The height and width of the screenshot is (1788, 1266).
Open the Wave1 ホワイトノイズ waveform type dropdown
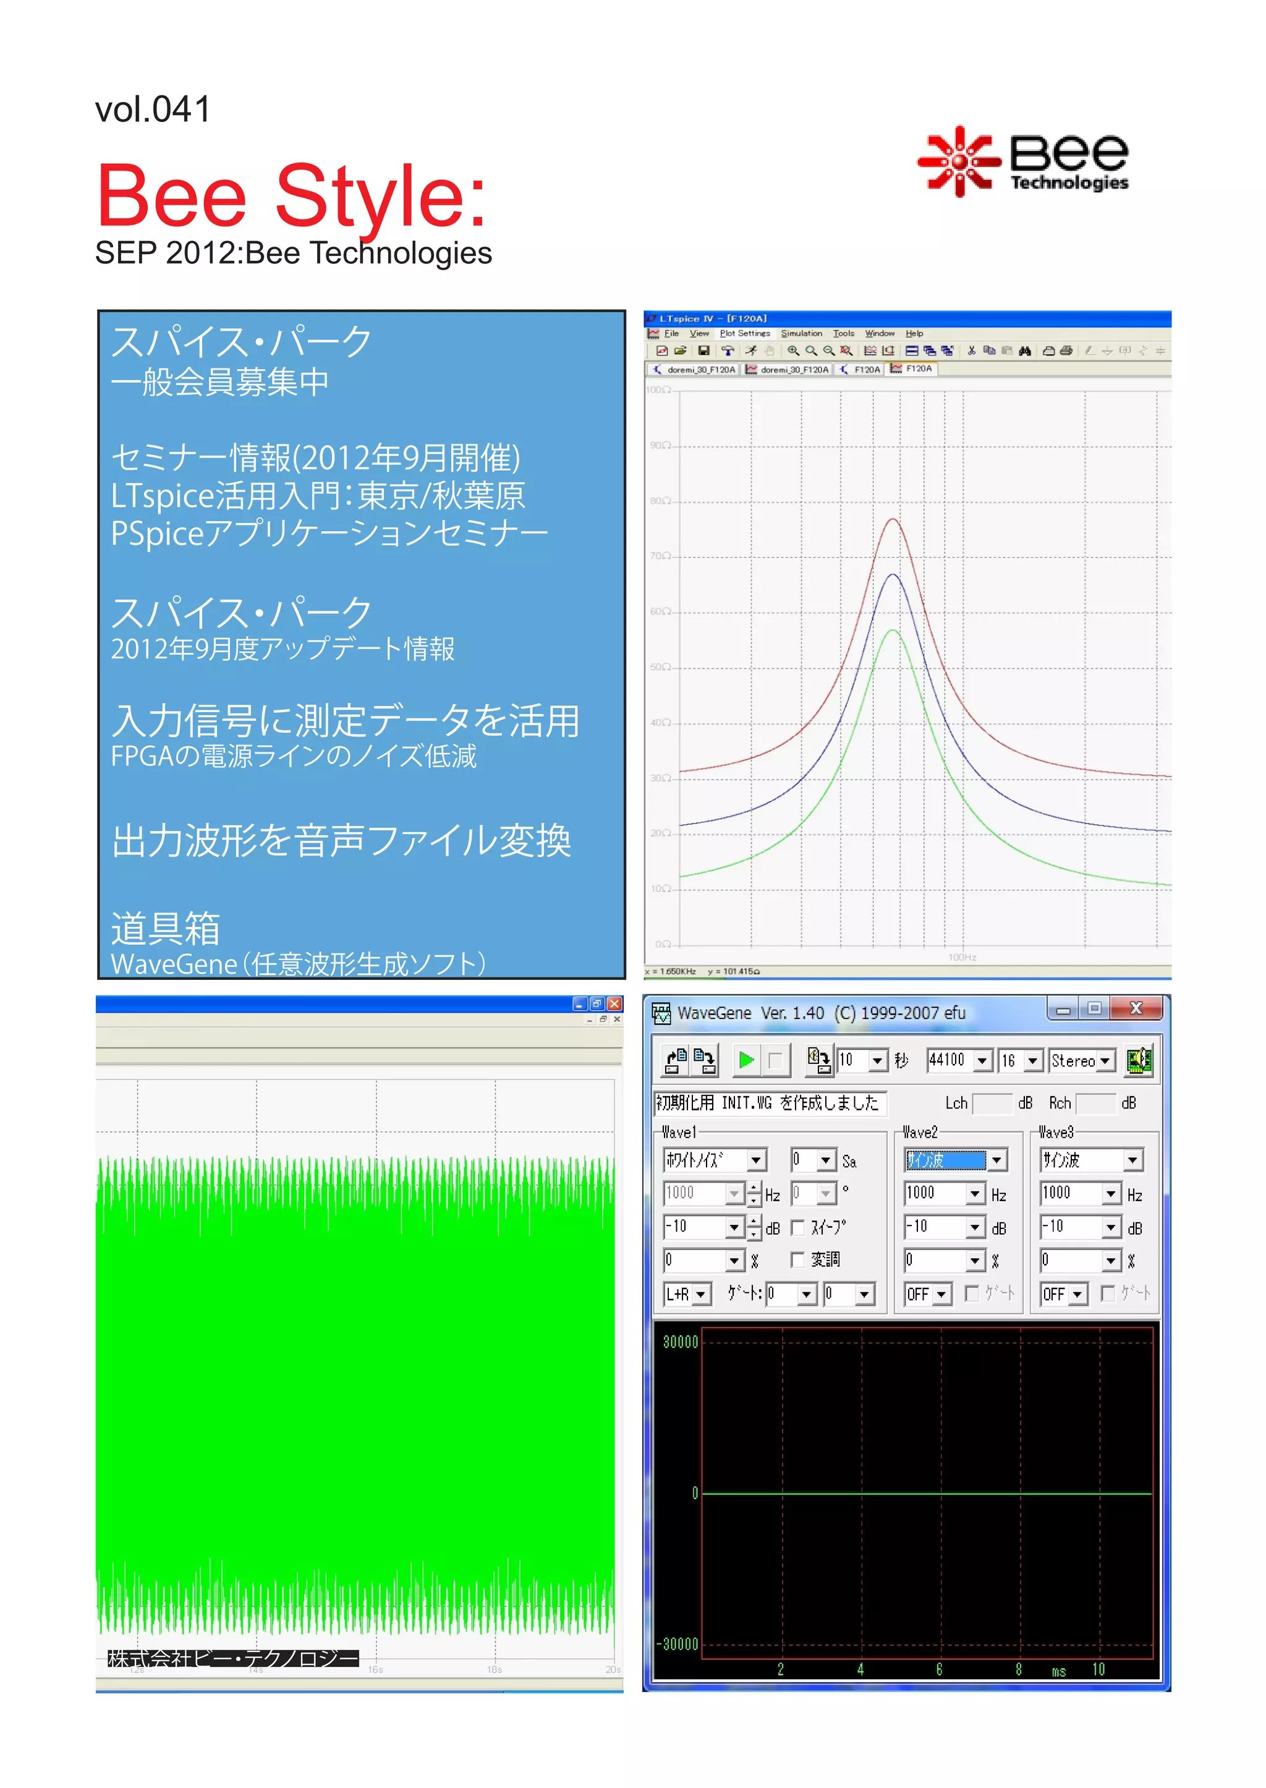pos(755,1160)
